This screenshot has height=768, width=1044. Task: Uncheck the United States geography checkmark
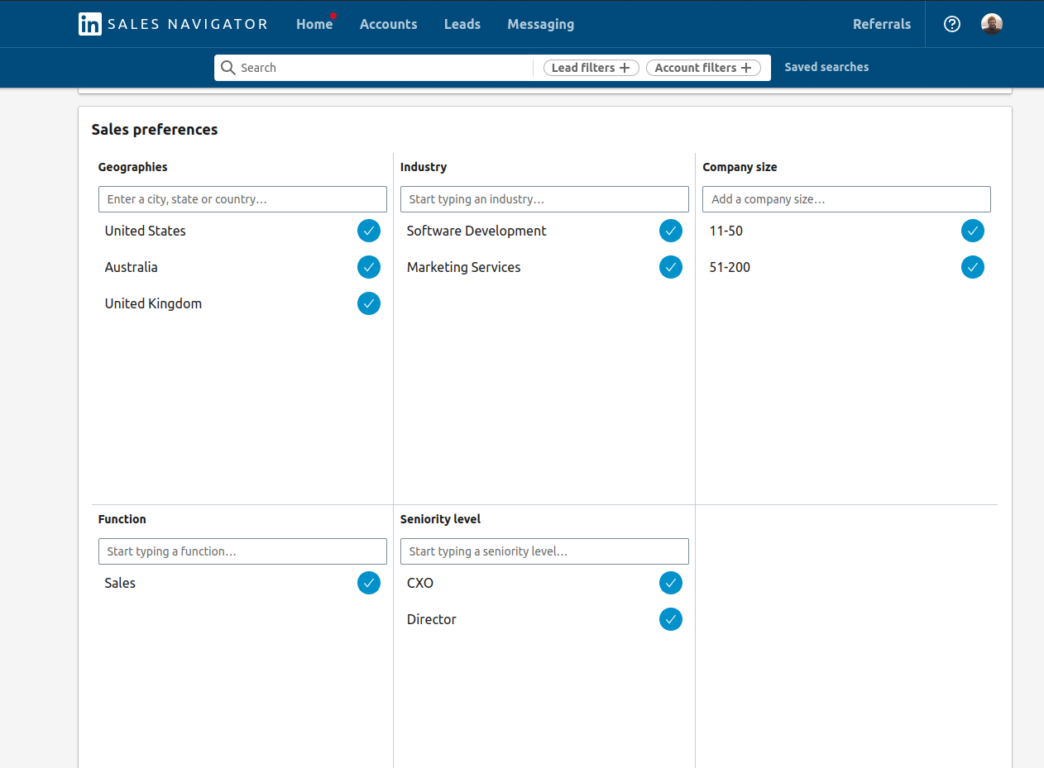pyautogui.click(x=369, y=231)
